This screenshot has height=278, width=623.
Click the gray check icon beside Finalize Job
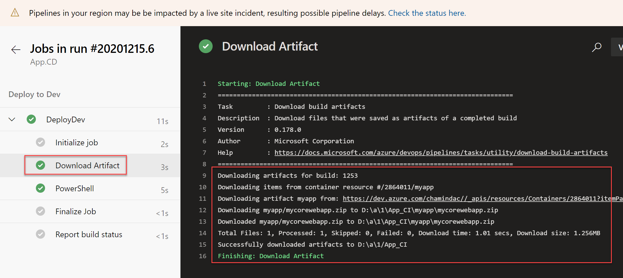[x=40, y=211]
